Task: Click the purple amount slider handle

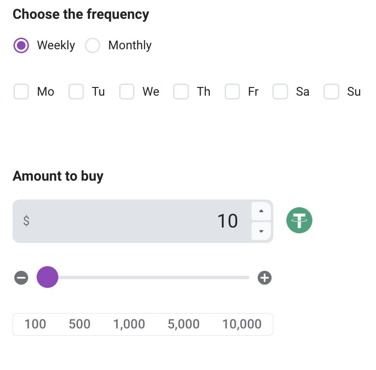Action: [47, 277]
